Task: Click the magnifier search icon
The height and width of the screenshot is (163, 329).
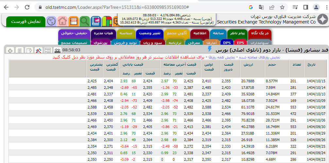Action: (x=85, y=22)
